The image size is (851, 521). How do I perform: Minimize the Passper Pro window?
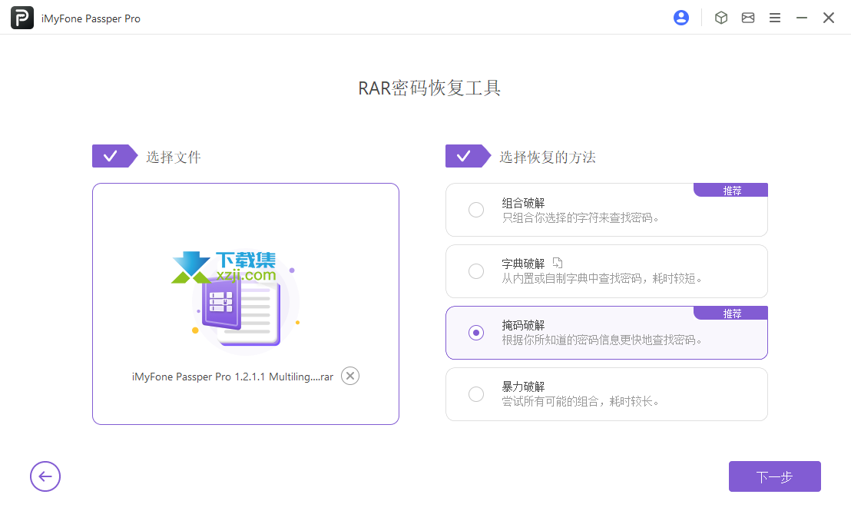(802, 18)
